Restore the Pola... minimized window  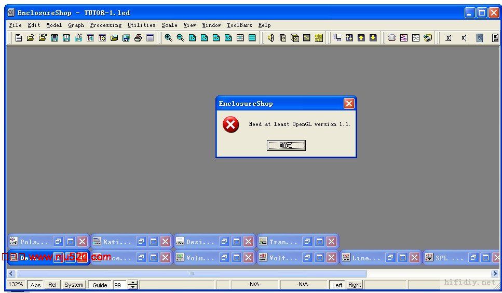coord(58,241)
